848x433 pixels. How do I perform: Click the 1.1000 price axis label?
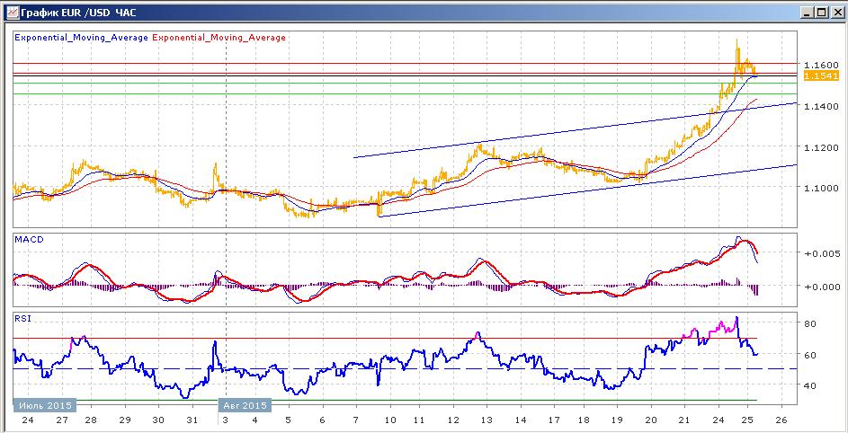tap(822, 188)
